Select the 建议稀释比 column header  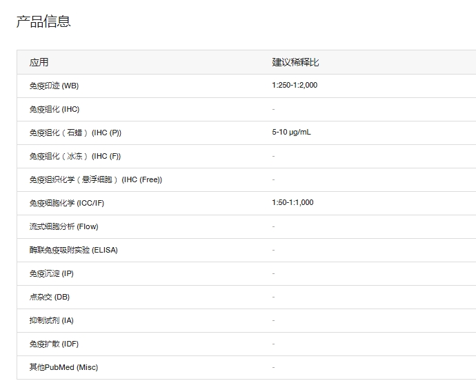(295, 62)
